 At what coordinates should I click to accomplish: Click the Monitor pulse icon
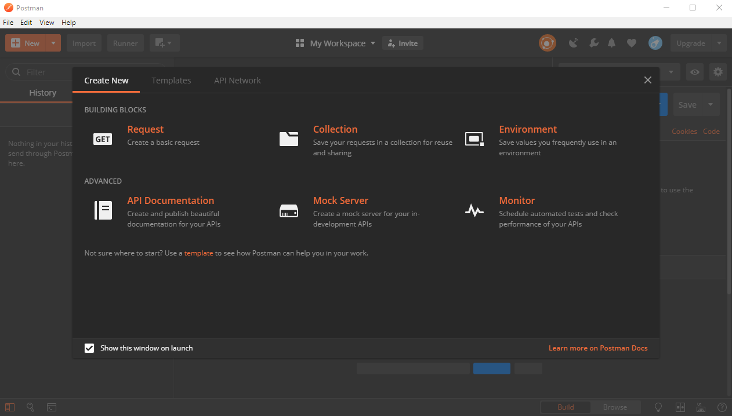tap(474, 210)
